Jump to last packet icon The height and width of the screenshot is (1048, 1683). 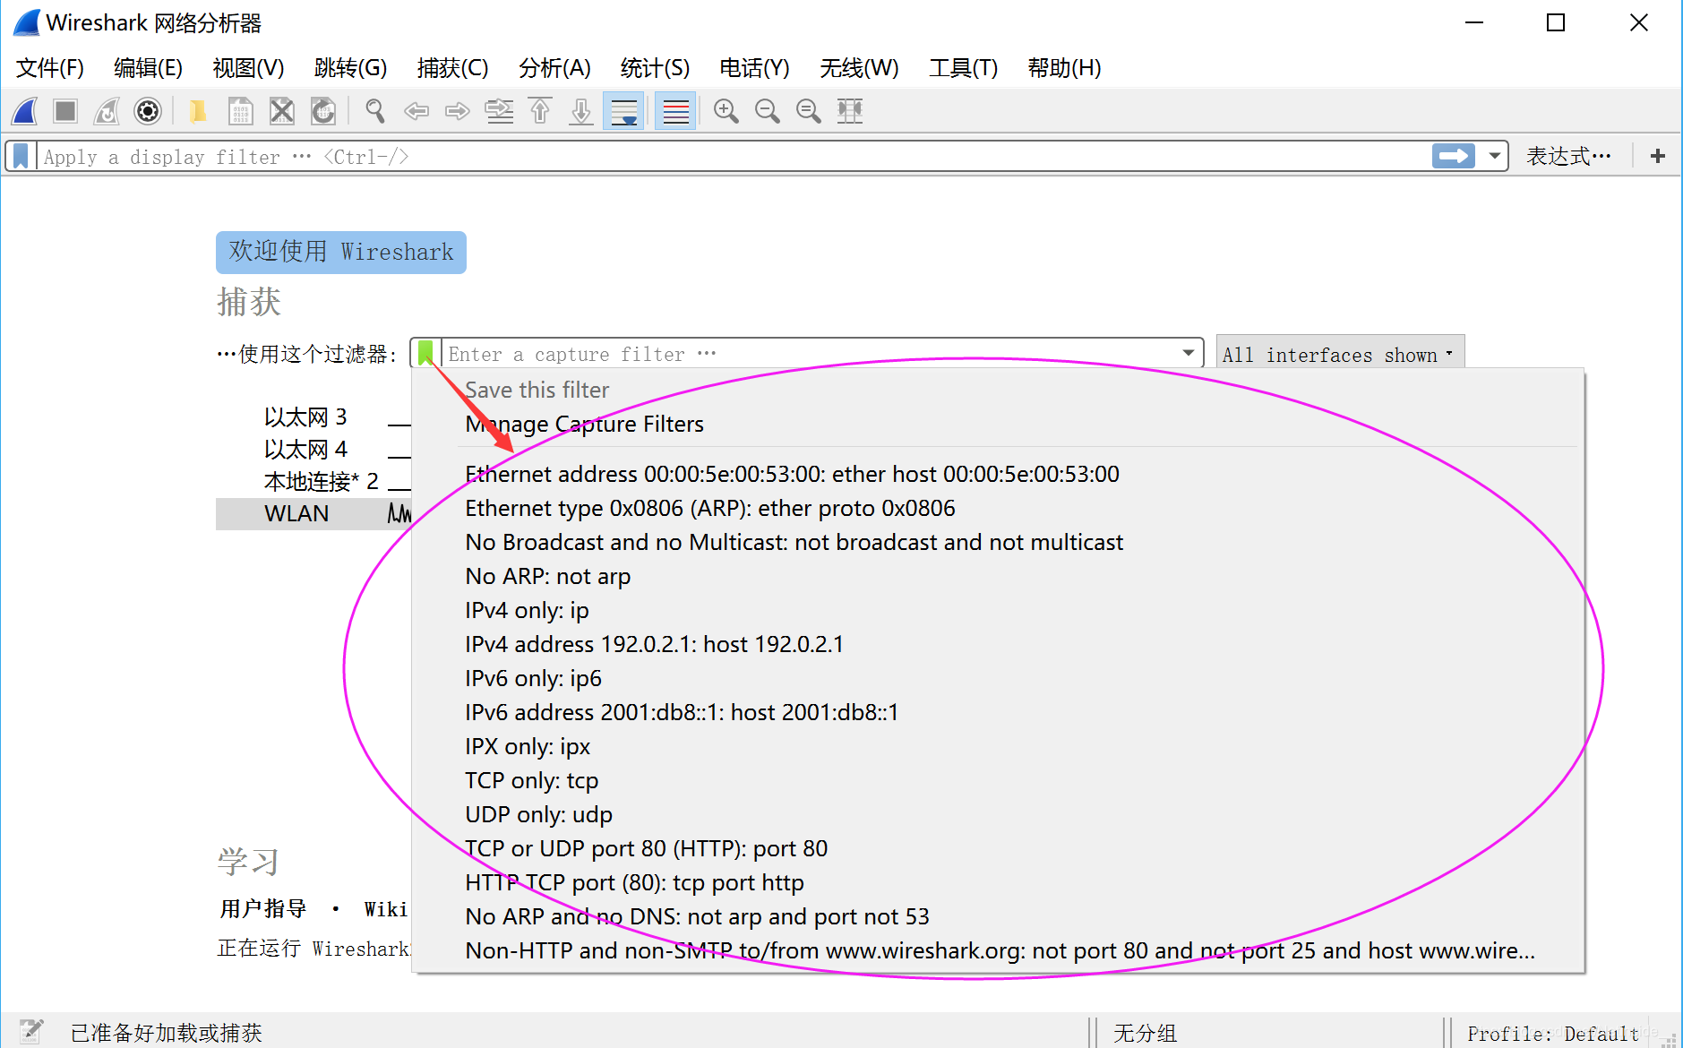point(581,111)
